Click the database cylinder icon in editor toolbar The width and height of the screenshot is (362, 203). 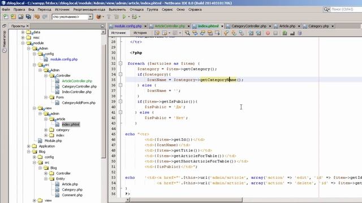(300, 33)
